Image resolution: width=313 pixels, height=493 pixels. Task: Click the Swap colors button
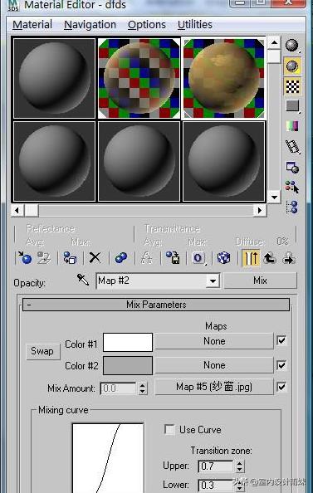(x=42, y=351)
